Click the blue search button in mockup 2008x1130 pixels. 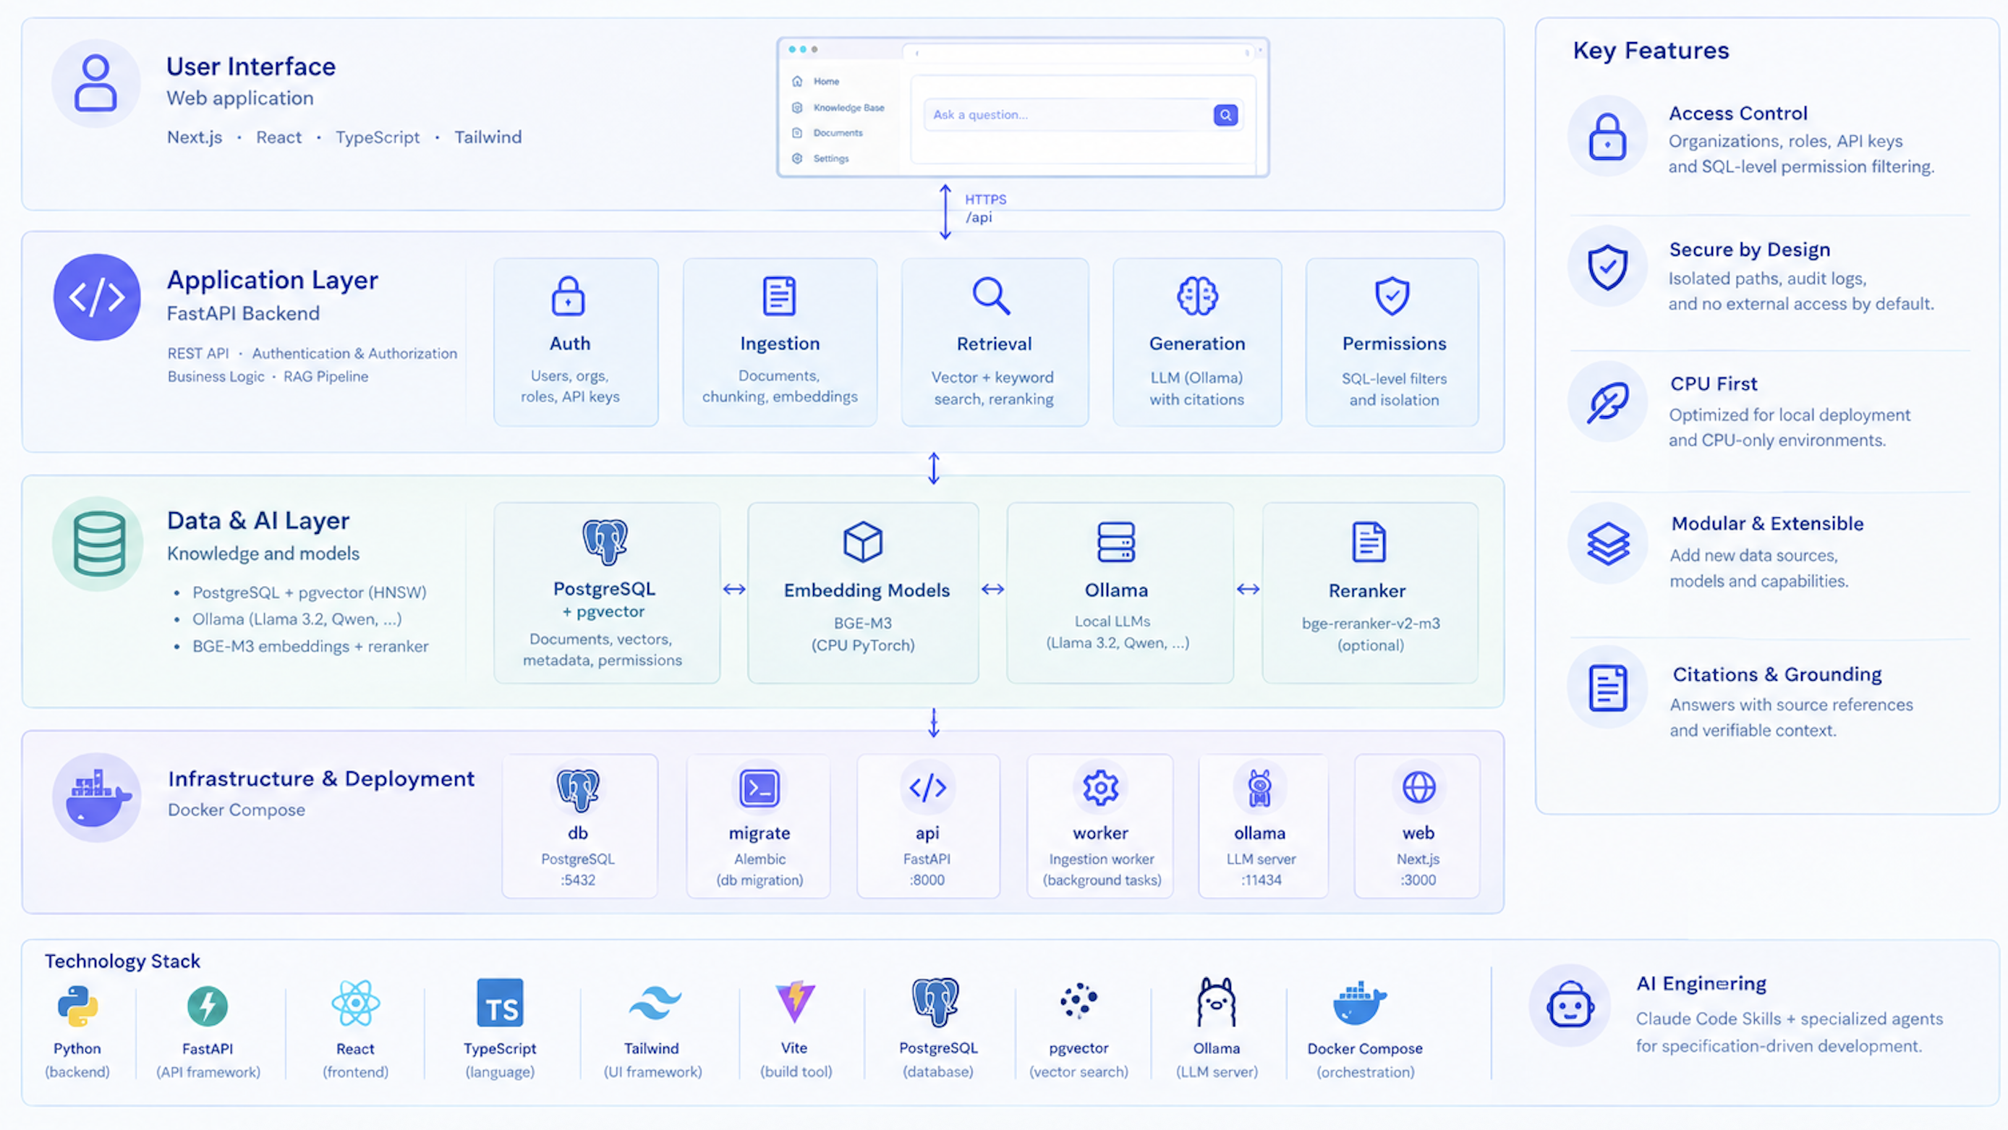[x=1225, y=116]
